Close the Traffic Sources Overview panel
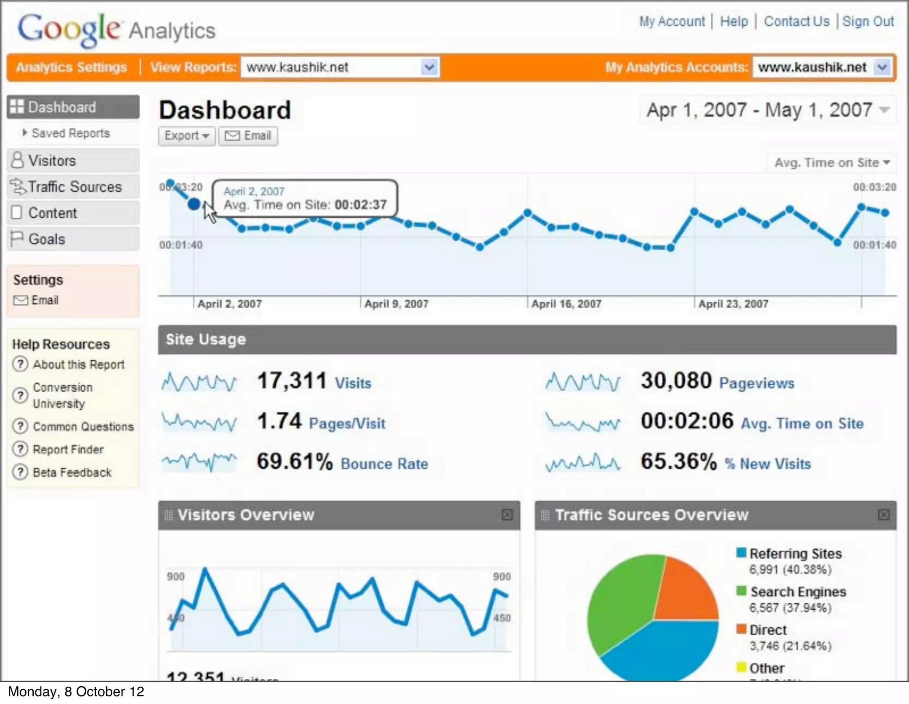Screen dimensions: 909x704 [x=884, y=515]
